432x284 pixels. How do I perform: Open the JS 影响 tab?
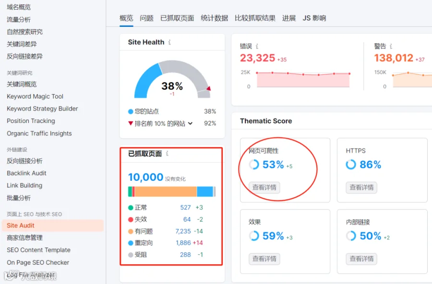(314, 18)
